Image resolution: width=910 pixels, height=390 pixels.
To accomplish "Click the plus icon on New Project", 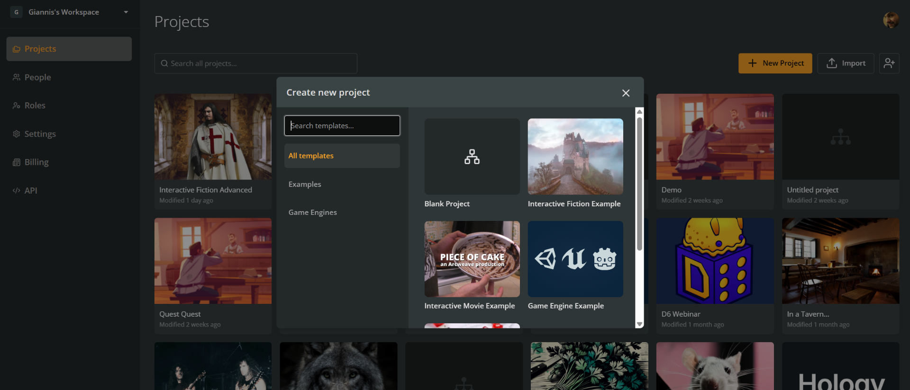I will click(753, 63).
